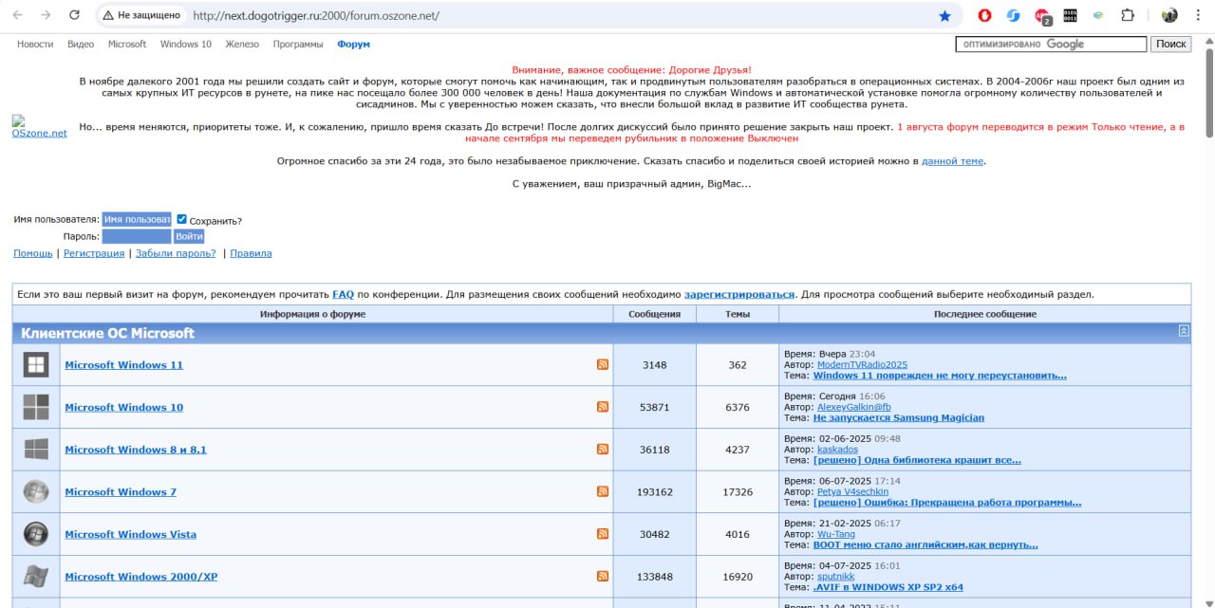Open the RSS feed for Microsoft Windows 7

pos(603,491)
